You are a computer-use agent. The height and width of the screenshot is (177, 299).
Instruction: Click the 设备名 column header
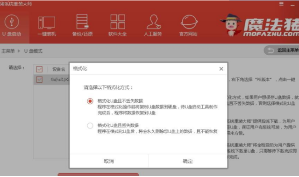[59, 69]
